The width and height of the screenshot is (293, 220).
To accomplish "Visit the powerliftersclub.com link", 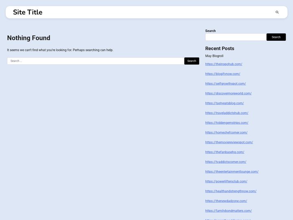I will 226,181.
